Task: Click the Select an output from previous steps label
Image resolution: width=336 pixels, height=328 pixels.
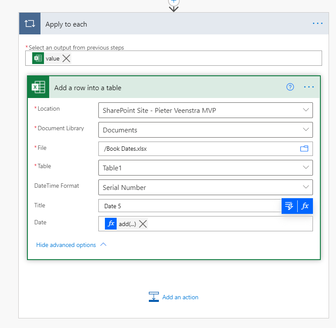Action: pos(76,47)
